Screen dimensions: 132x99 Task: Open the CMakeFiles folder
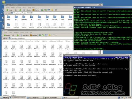[24, 17]
